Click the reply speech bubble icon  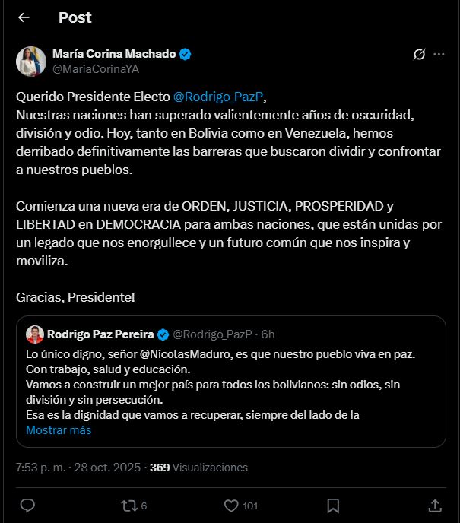tap(27, 505)
